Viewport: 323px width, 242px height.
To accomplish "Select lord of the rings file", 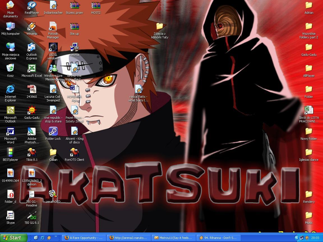I will click(x=74, y=68).
